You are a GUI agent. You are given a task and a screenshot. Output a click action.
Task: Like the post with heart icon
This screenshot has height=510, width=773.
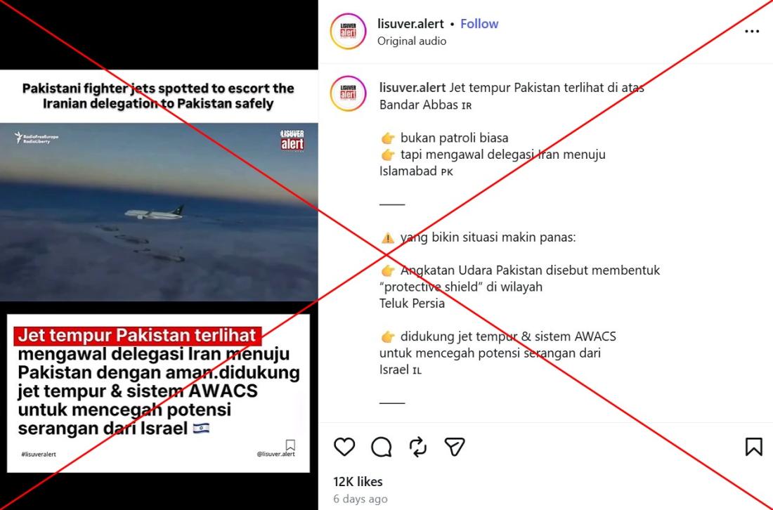coord(344,447)
